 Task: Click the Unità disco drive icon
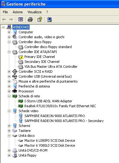click(x=15, y=136)
